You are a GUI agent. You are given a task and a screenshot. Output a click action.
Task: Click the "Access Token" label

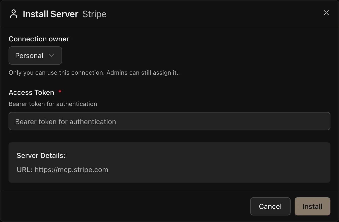(32, 92)
